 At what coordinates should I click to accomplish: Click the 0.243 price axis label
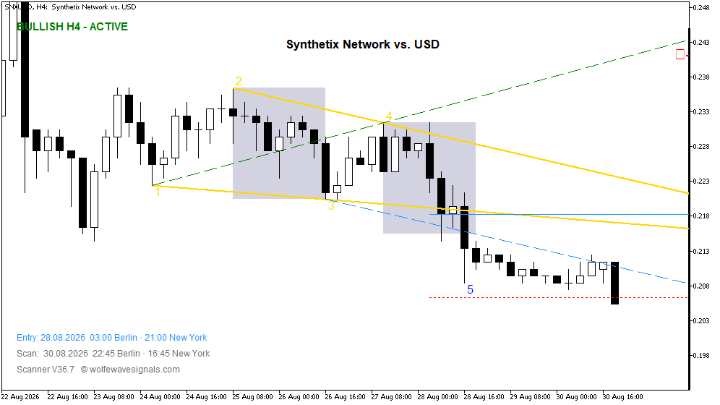coord(700,42)
